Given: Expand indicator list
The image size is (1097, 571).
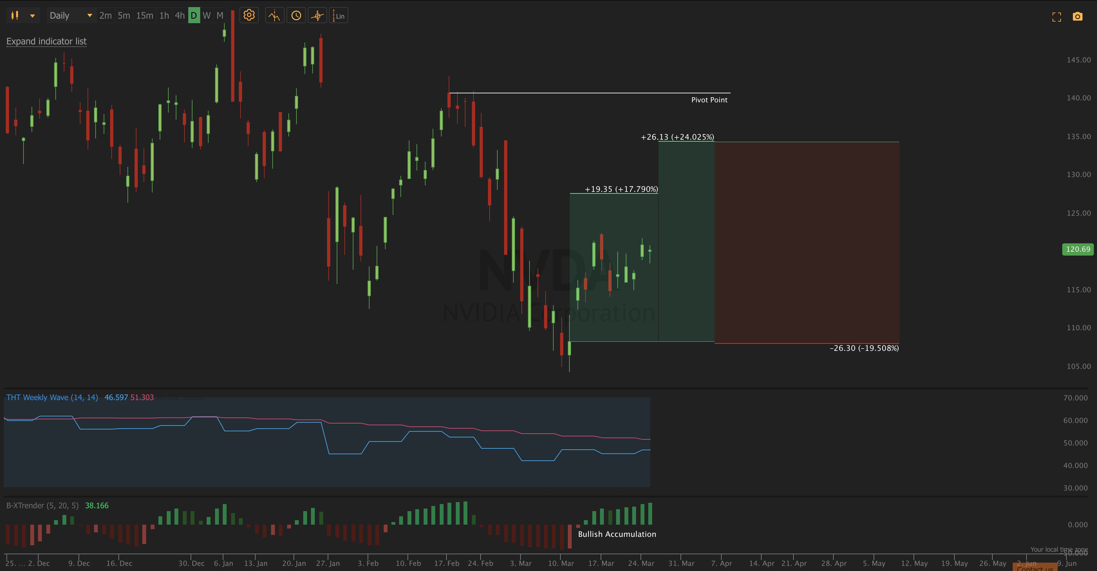Looking at the screenshot, I should pyautogui.click(x=46, y=41).
